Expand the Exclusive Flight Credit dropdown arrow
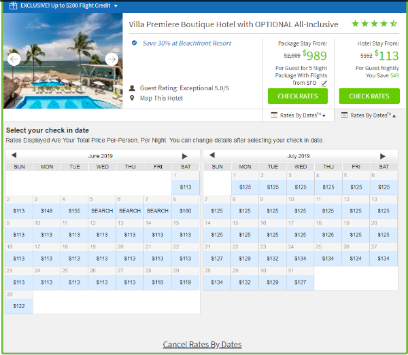 click(116, 6)
